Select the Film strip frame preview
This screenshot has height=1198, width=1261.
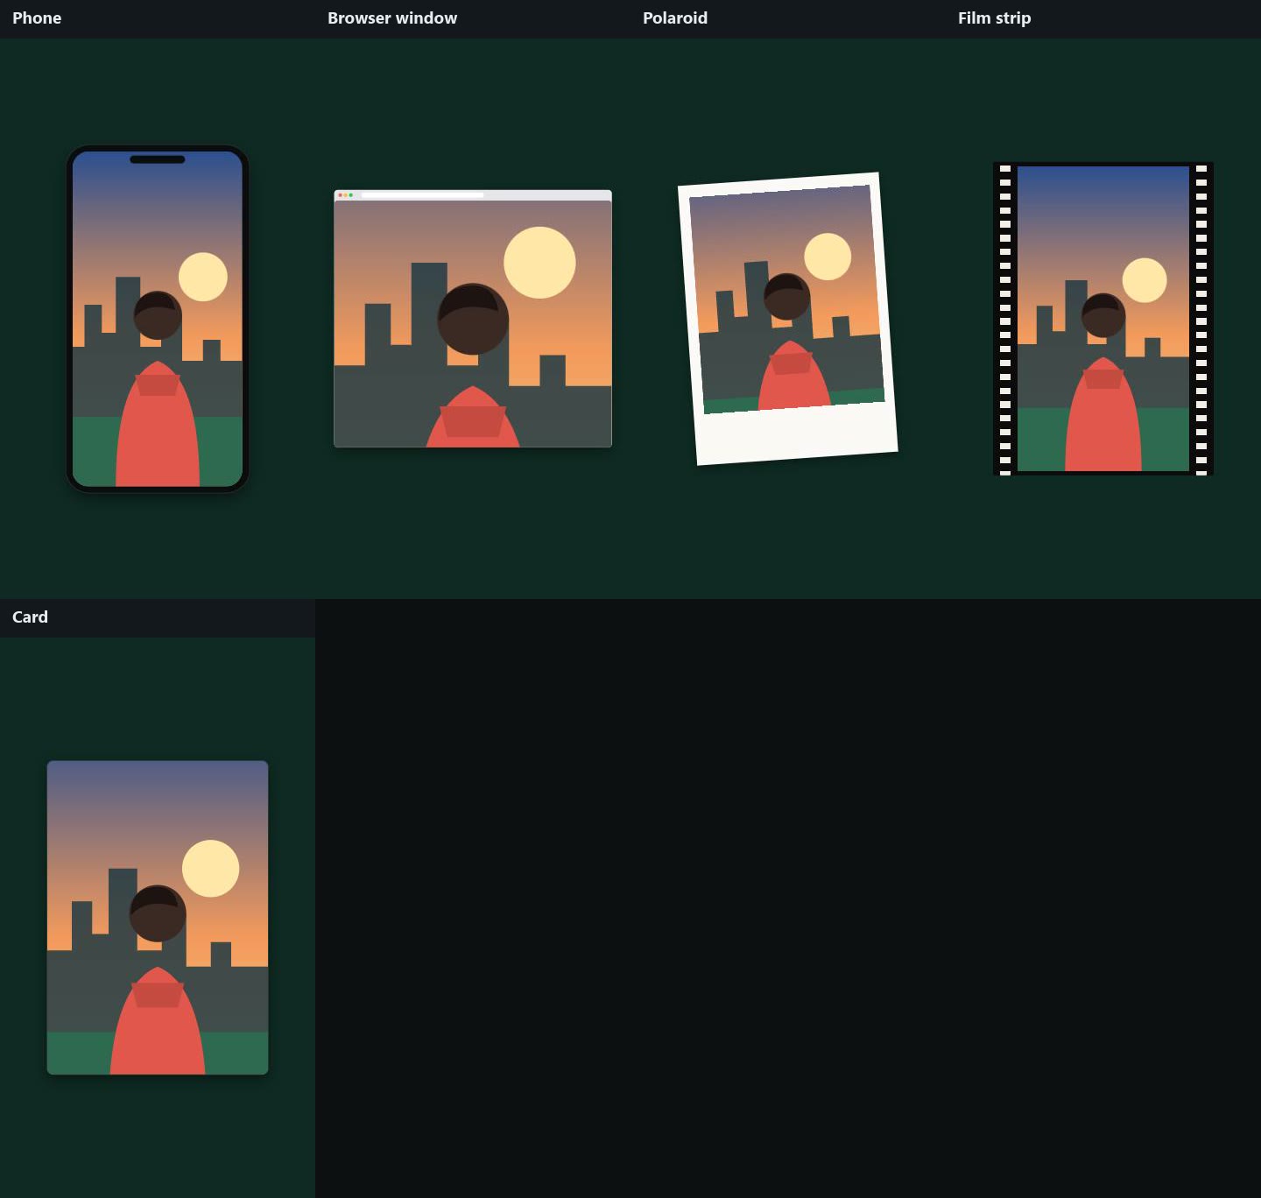pyautogui.click(x=1103, y=319)
